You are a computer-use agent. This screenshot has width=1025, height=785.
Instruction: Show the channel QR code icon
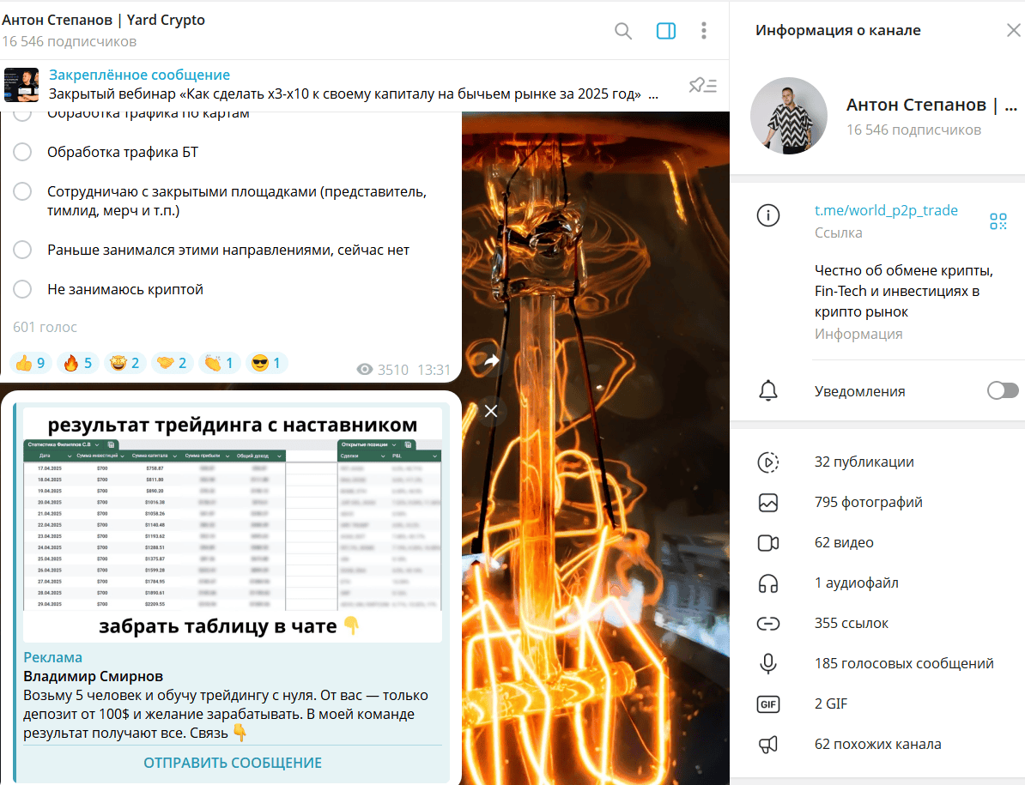(x=998, y=221)
